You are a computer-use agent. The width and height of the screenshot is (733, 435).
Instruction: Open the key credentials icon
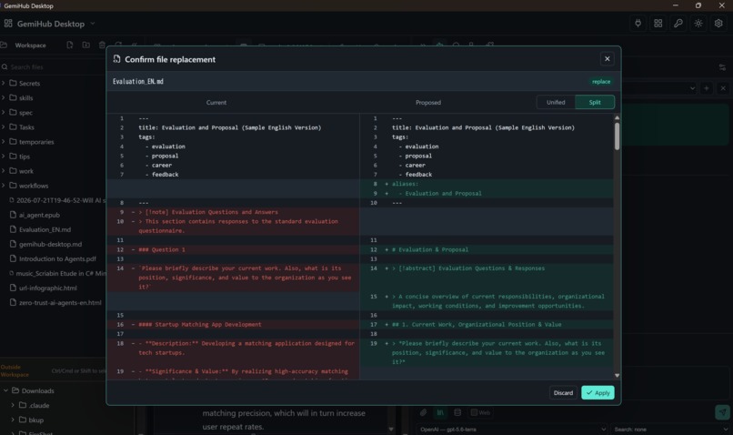pyautogui.click(x=678, y=24)
